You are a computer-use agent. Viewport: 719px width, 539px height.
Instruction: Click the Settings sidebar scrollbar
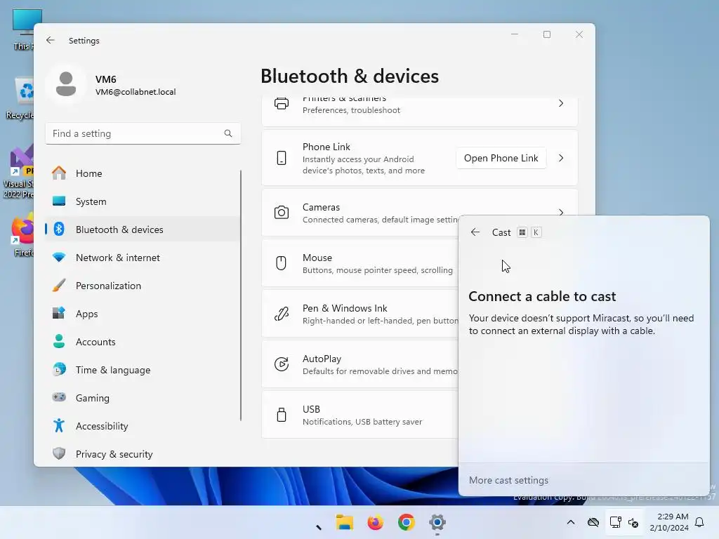(x=241, y=295)
